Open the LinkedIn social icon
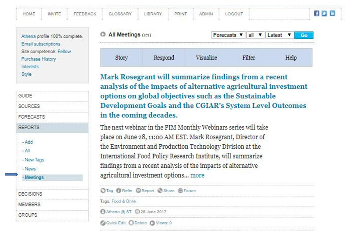 click(332, 14)
